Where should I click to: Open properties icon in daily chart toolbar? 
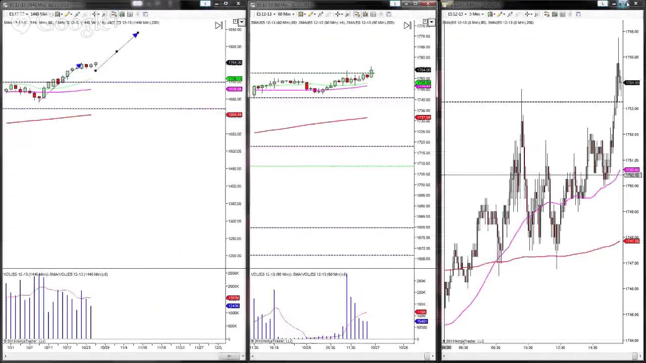click(x=145, y=14)
